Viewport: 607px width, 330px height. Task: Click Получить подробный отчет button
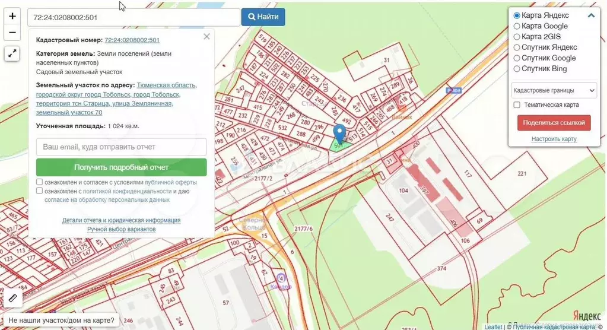pos(122,167)
